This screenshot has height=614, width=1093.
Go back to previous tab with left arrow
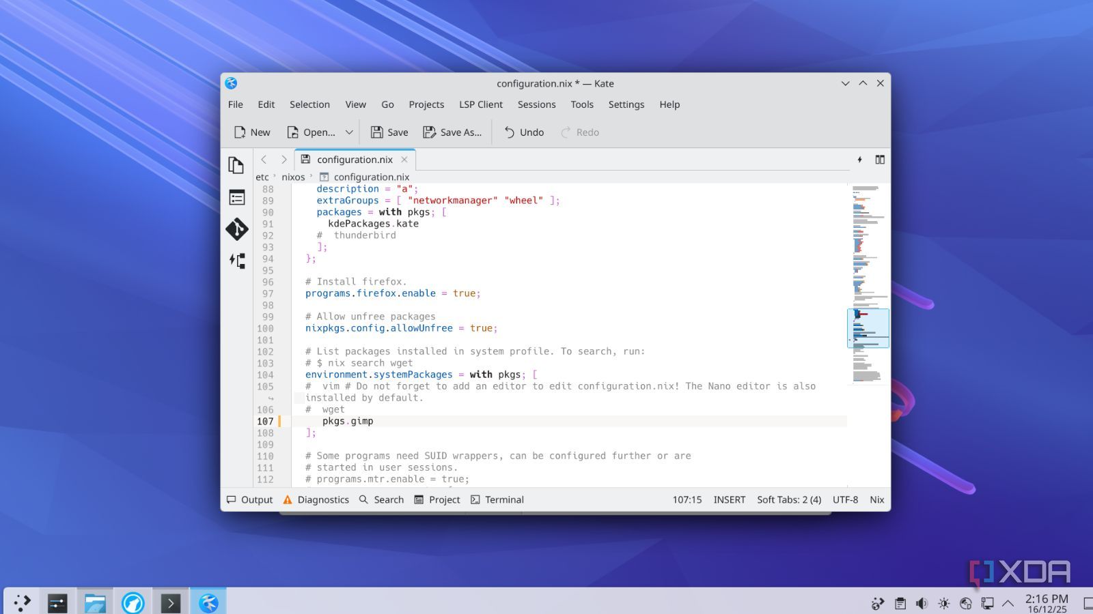pos(264,160)
